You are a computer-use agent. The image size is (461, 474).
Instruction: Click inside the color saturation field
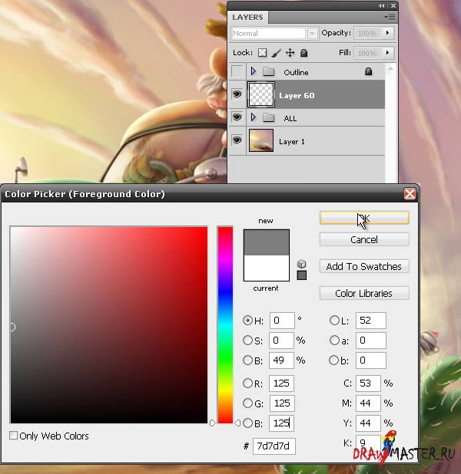pyautogui.click(x=109, y=324)
